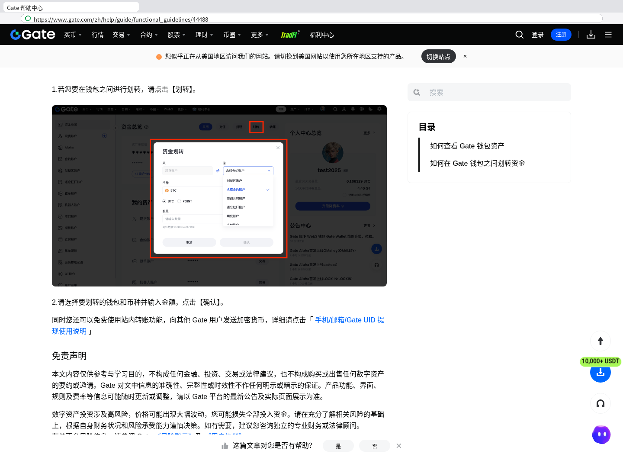Expand the 买币 dropdown menu
Screen dimensions: 623x457
(x=73, y=35)
